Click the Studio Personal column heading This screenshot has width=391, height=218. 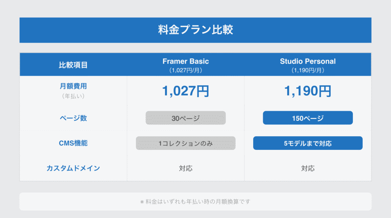(307, 61)
